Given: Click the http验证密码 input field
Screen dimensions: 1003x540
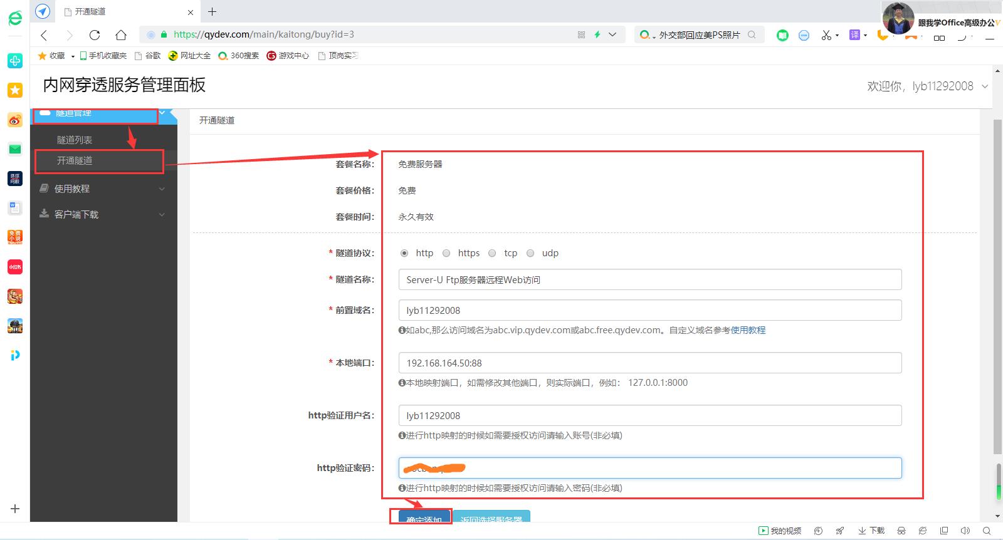Looking at the screenshot, I should (x=650, y=468).
